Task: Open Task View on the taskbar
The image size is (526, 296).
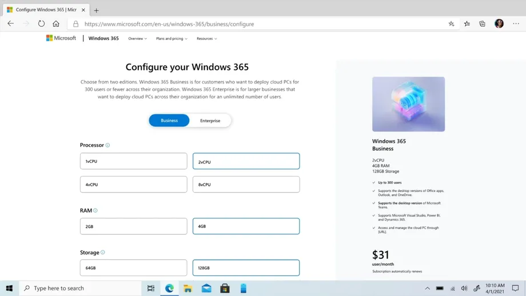Action: [151, 289]
